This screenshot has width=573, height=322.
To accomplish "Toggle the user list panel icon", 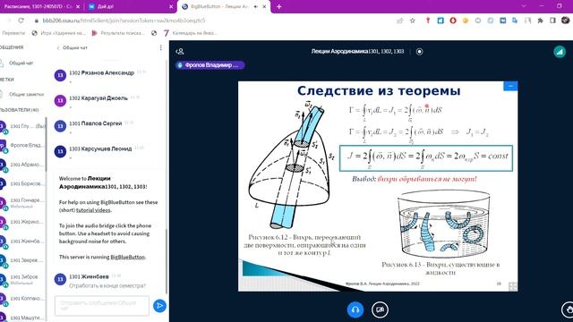I will tap(180, 52).
